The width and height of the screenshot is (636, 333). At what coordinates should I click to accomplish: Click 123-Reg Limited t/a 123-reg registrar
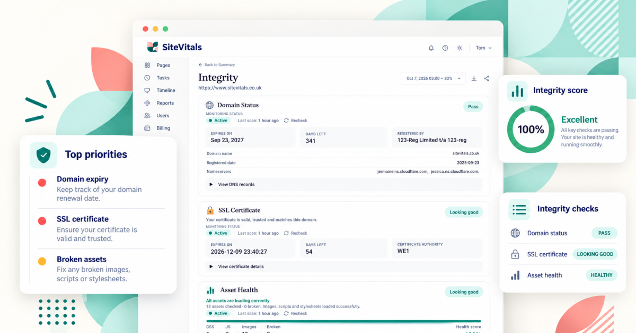(431, 141)
